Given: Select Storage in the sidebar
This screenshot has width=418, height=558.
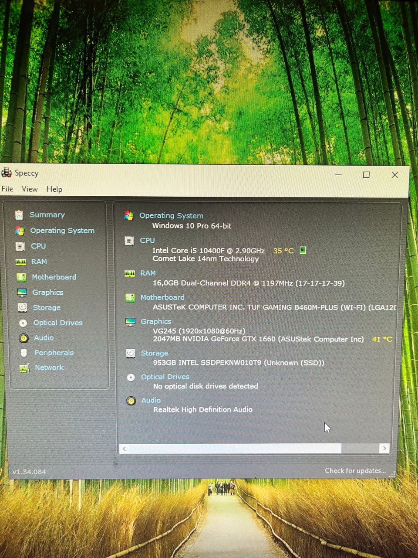Looking at the screenshot, I should click(x=47, y=307).
